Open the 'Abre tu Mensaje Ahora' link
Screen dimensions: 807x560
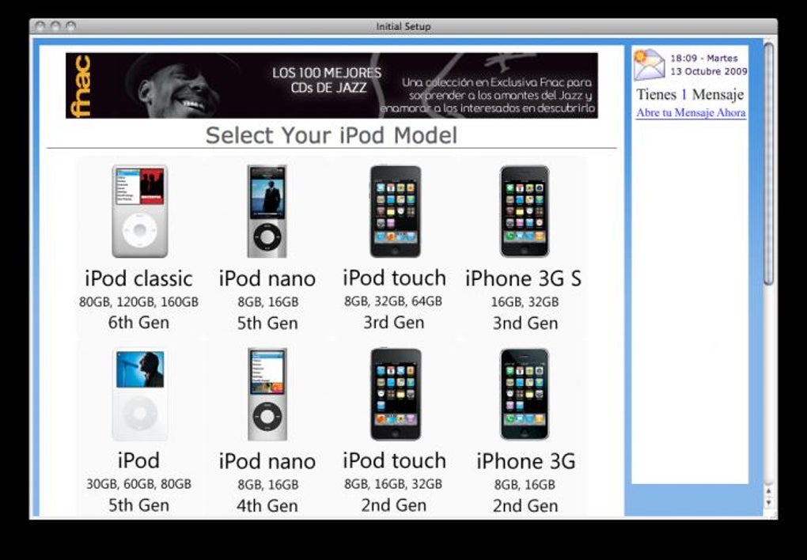tap(691, 113)
